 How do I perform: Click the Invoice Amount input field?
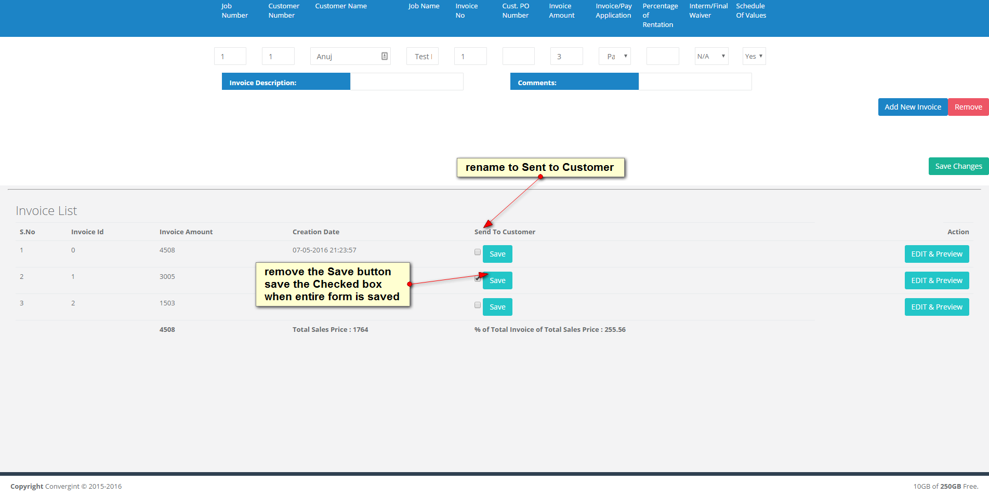[566, 56]
